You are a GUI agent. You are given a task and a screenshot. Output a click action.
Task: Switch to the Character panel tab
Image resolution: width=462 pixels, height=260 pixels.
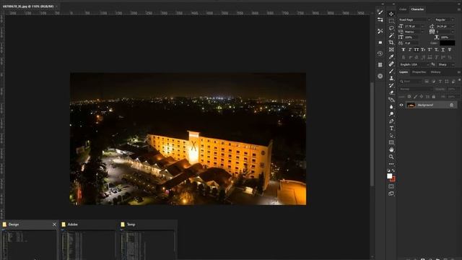coord(417,9)
